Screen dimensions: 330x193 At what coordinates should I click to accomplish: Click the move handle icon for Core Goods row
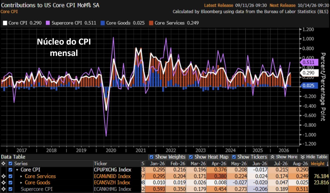pos(3,183)
